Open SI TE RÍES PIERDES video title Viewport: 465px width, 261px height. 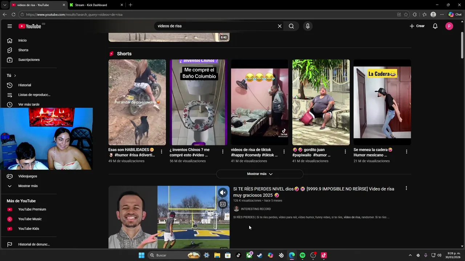click(x=314, y=192)
